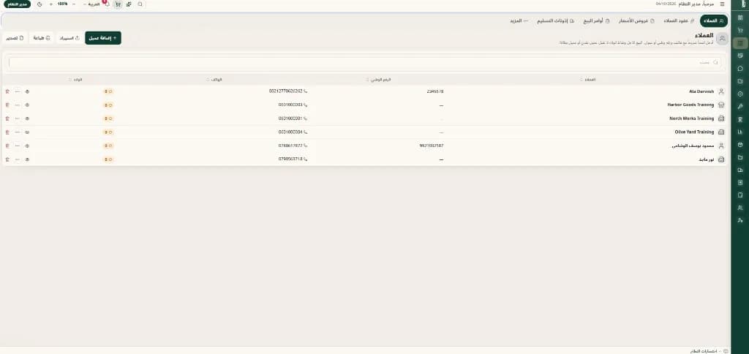View Harbor Goods Training with eye icon
749x354 pixels.
coord(27,105)
